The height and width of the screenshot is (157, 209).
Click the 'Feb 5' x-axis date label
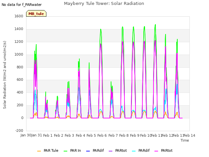point(91,135)
